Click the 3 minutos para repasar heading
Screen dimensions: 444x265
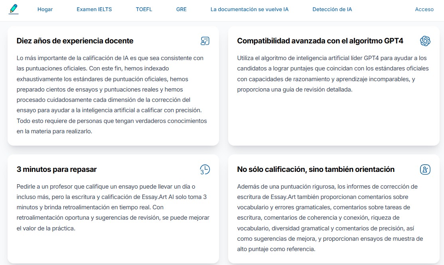tap(57, 170)
